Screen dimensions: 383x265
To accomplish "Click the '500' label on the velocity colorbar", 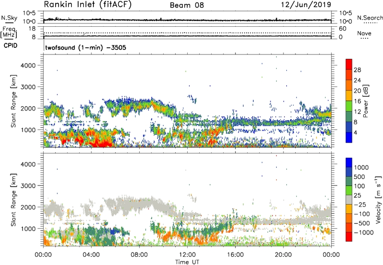I will click(360, 177).
